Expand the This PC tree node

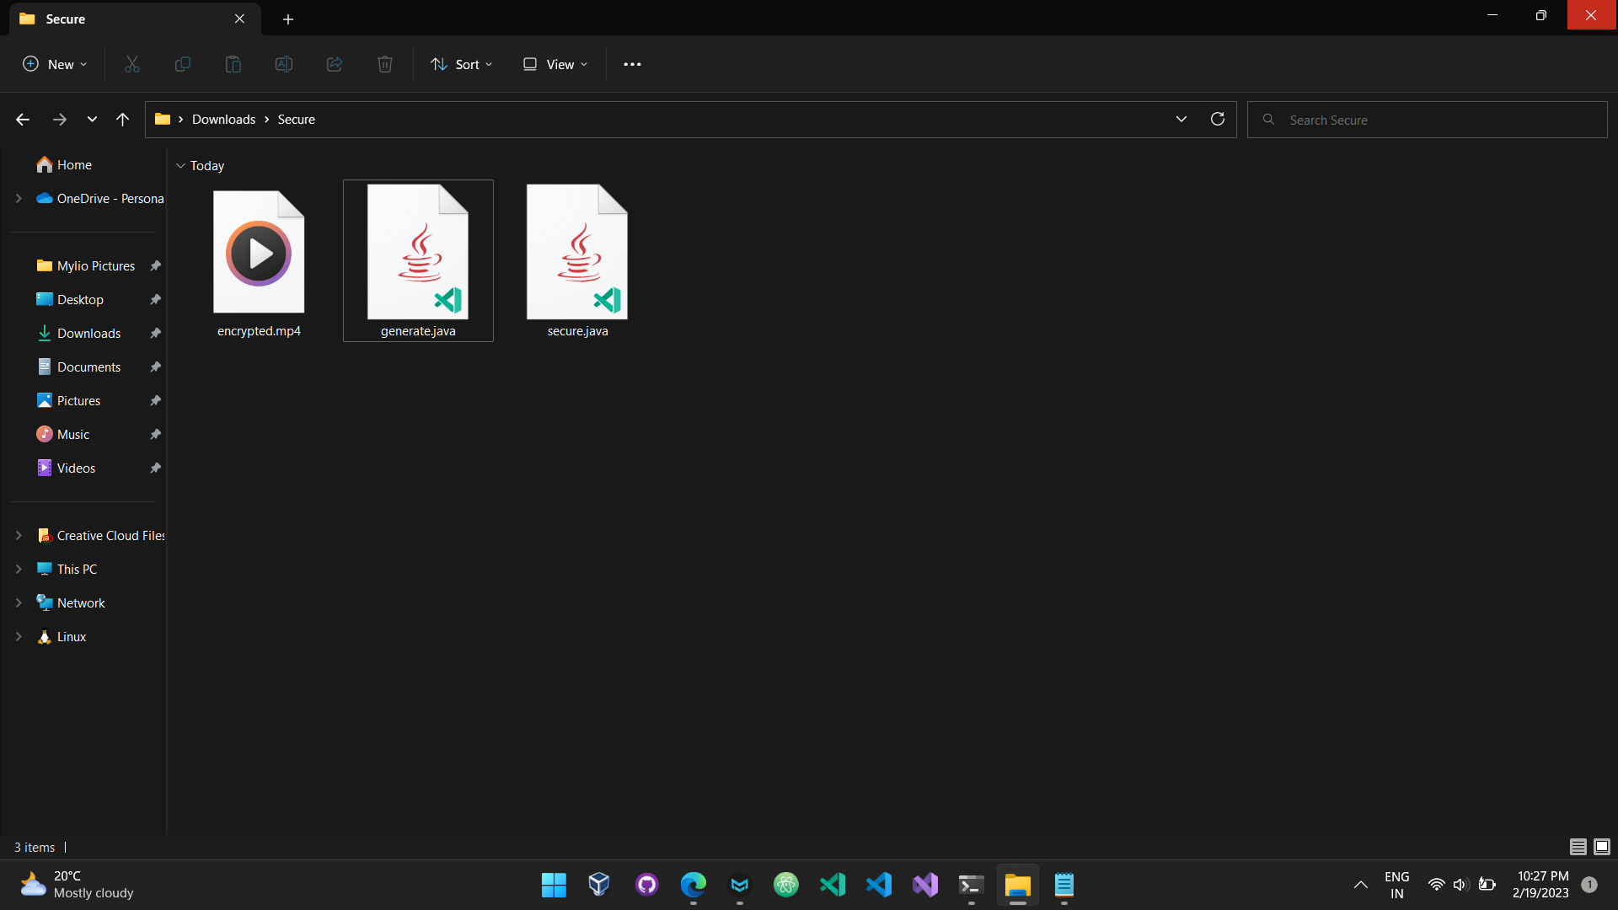pos(19,570)
